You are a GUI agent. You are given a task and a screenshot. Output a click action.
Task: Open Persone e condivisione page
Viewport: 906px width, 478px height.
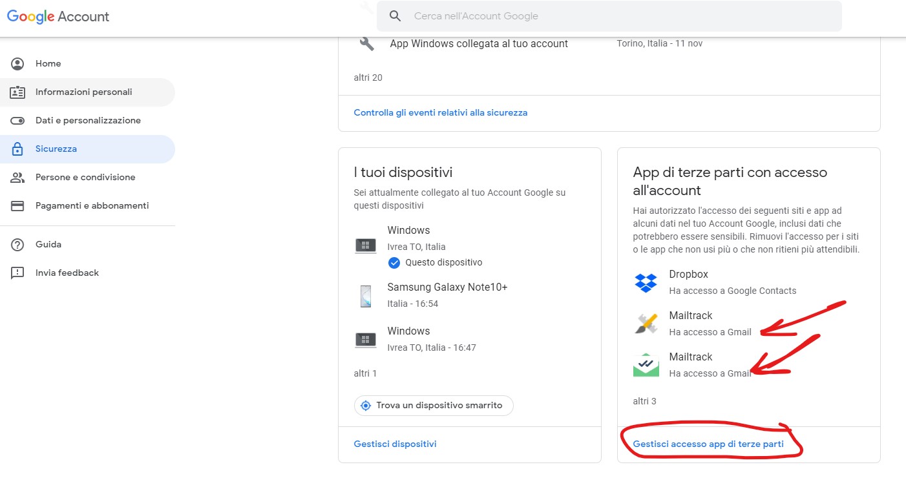coord(85,178)
